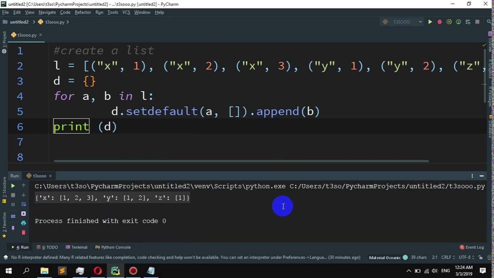Open the VCS menu
Image resolution: width=494 pixels, height=278 pixels.
coord(126,12)
